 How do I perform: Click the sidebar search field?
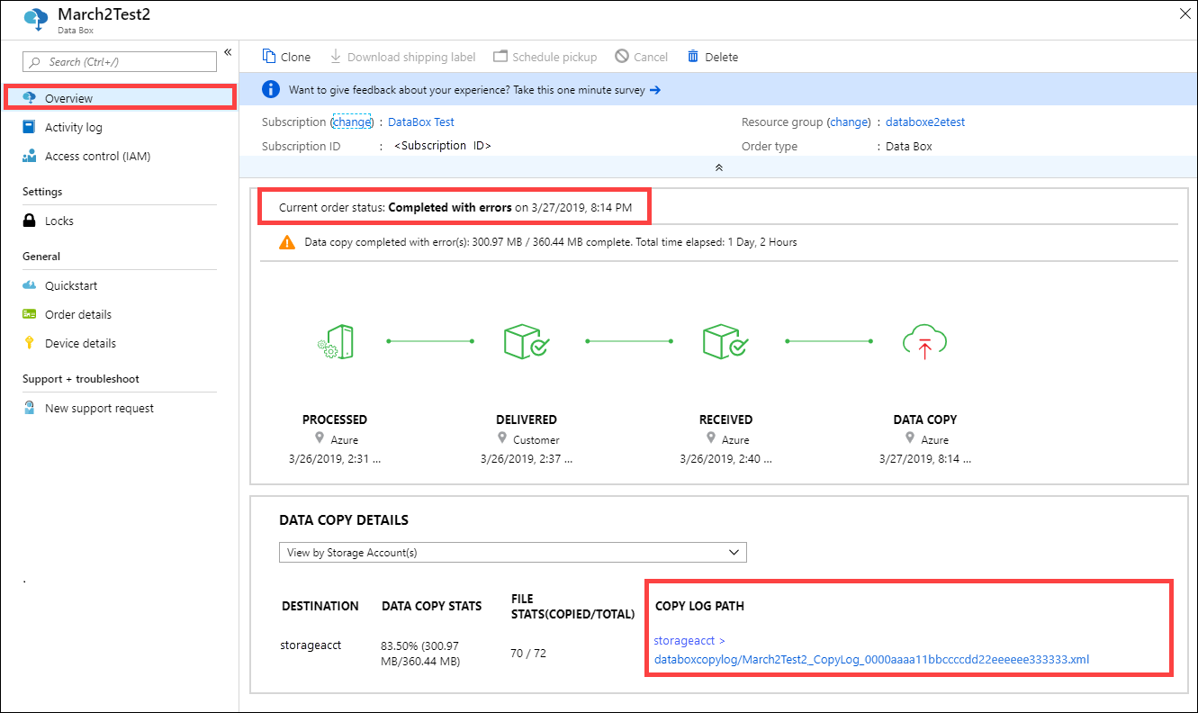click(119, 61)
